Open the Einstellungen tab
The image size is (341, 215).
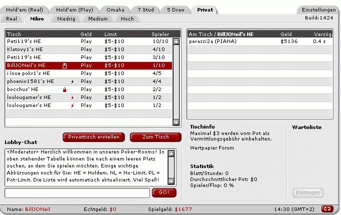(x=318, y=10)
